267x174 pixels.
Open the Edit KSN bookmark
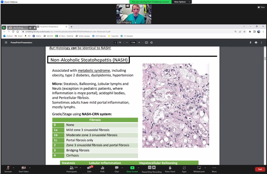[48, 36]
